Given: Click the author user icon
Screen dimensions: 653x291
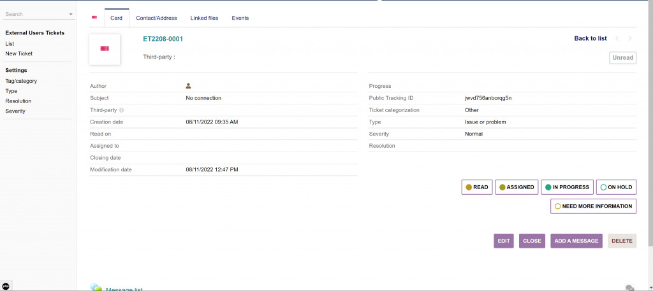Looking at the screenshot, I should click(x=188, y=86).
